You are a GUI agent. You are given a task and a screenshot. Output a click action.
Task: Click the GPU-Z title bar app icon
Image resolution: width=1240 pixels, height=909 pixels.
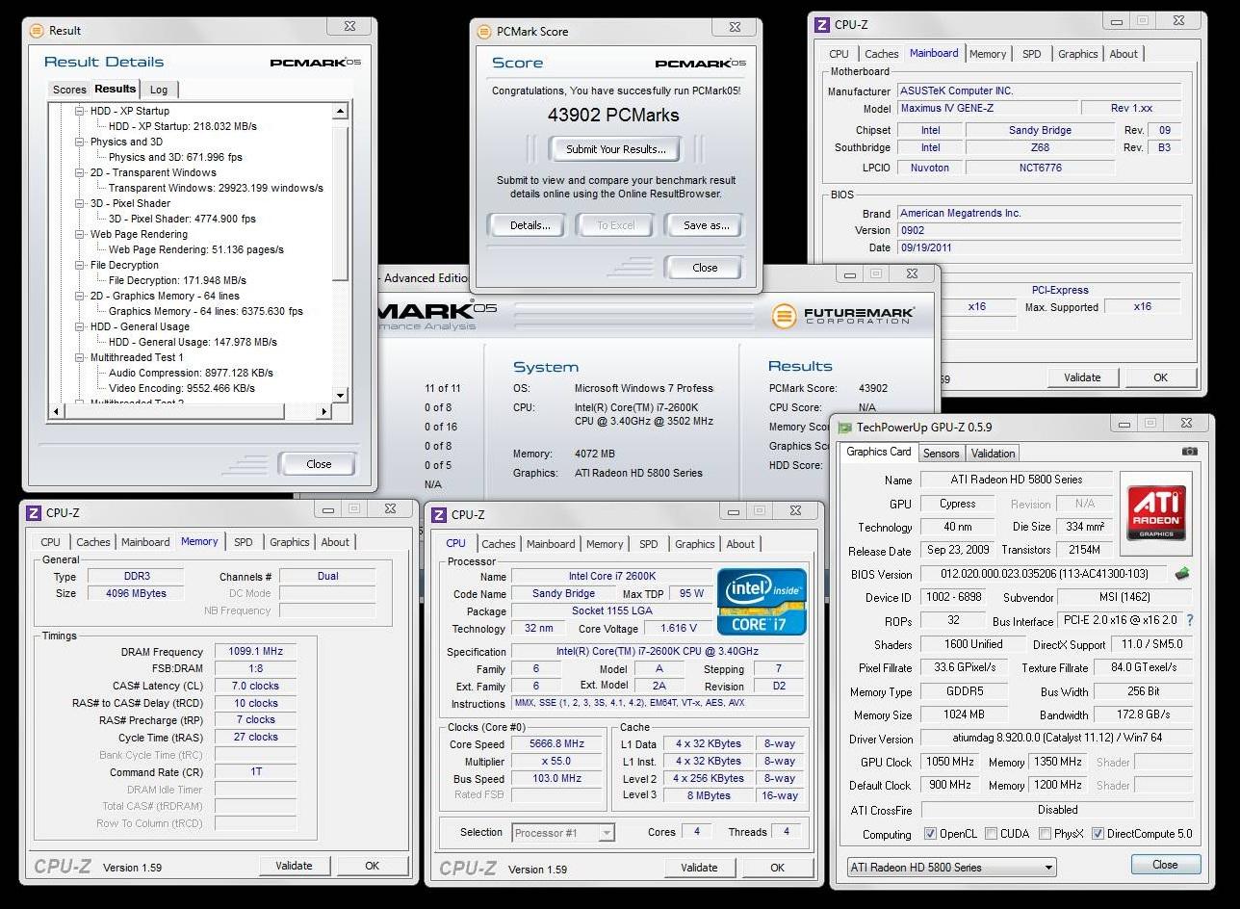[844, 428]
